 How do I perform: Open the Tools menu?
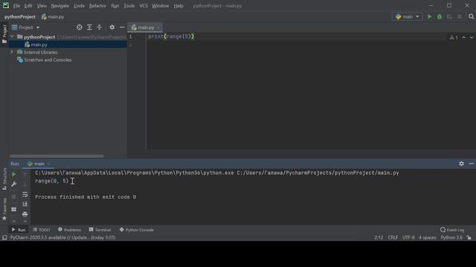[129, 6]
